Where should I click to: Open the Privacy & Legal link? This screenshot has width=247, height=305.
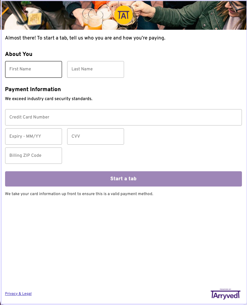(18, 294)
